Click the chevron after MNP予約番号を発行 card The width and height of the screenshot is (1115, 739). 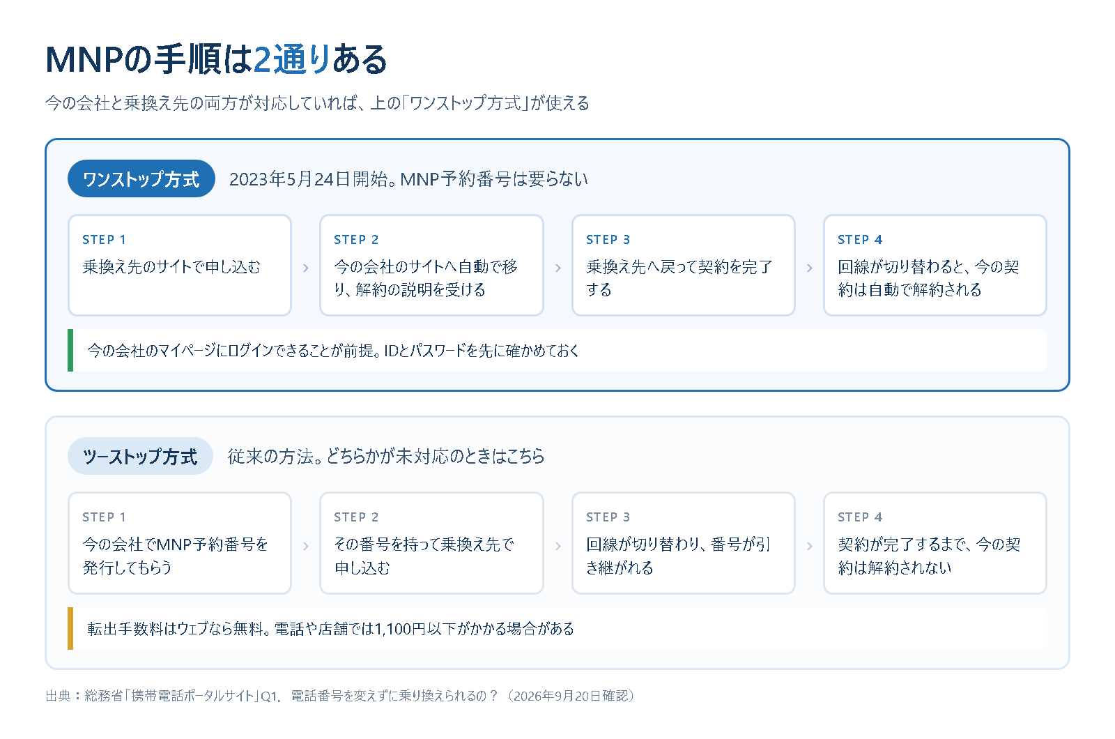[x=306, y=546]
